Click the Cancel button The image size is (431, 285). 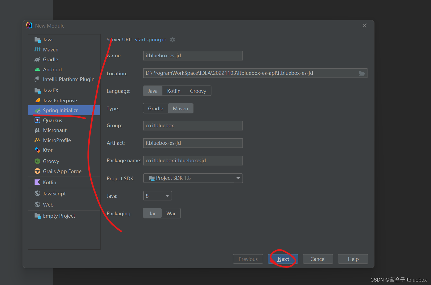318,259
